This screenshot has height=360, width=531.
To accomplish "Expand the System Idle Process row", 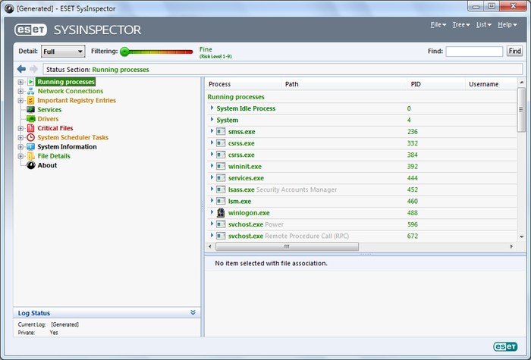I will [212, 108].
